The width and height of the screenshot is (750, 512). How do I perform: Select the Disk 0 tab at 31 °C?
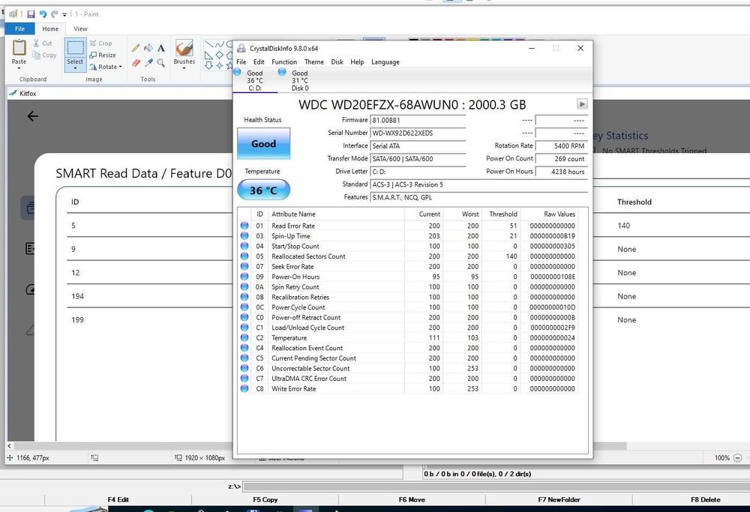(x=299, y=80)
